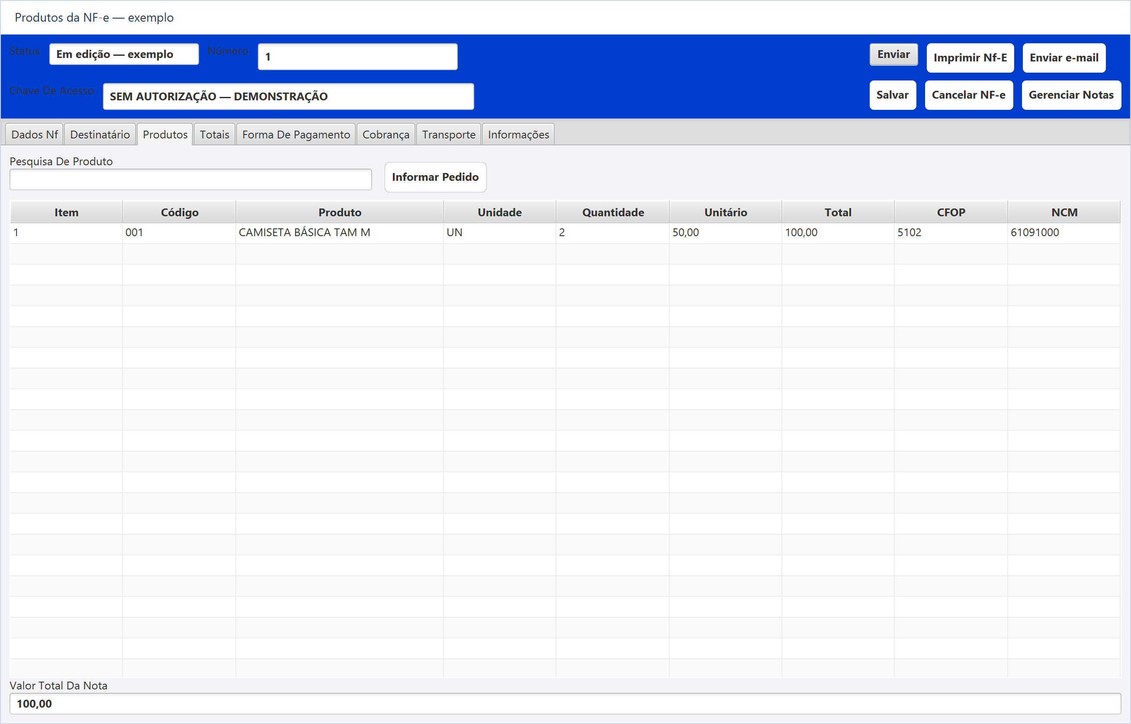
Task: Switch to Cobrança tab
Action: [386, 135]
